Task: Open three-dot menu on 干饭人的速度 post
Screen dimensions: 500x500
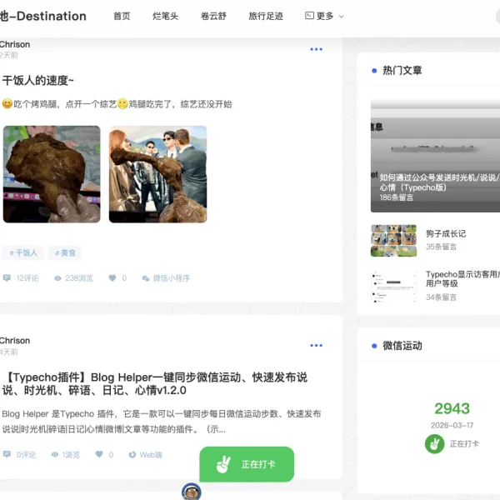Action: click(316, 49)
